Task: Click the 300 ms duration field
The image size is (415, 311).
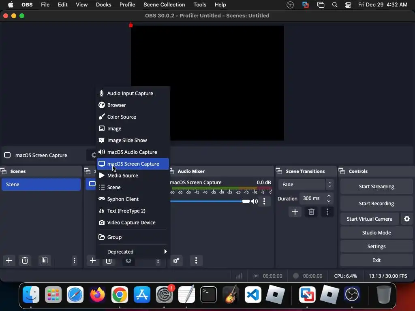Action: pyautogui.click(x=313, y=198)
